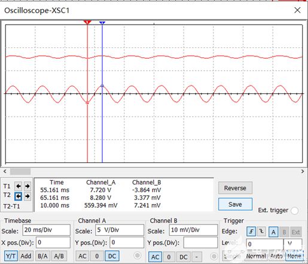
Task: Move cursor T1 left with arrow
Action: coord(19,186)
